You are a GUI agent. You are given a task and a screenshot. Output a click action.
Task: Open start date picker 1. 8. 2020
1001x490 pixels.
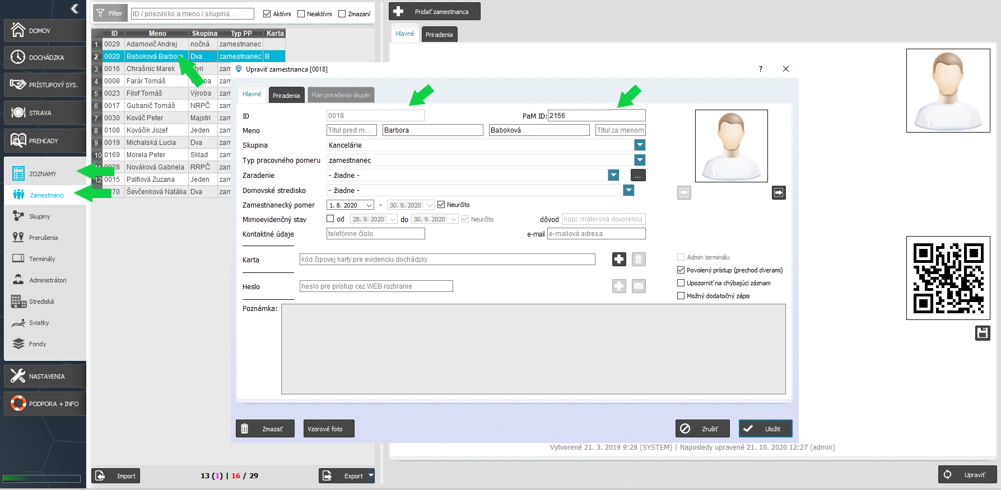pos(369,205)
